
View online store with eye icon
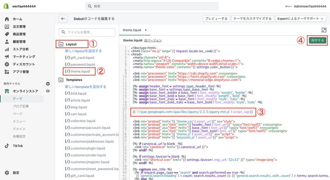[48, 91]
